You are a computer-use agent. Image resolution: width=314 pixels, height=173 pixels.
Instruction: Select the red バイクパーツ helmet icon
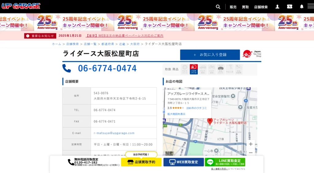click(x=194, y=69)
